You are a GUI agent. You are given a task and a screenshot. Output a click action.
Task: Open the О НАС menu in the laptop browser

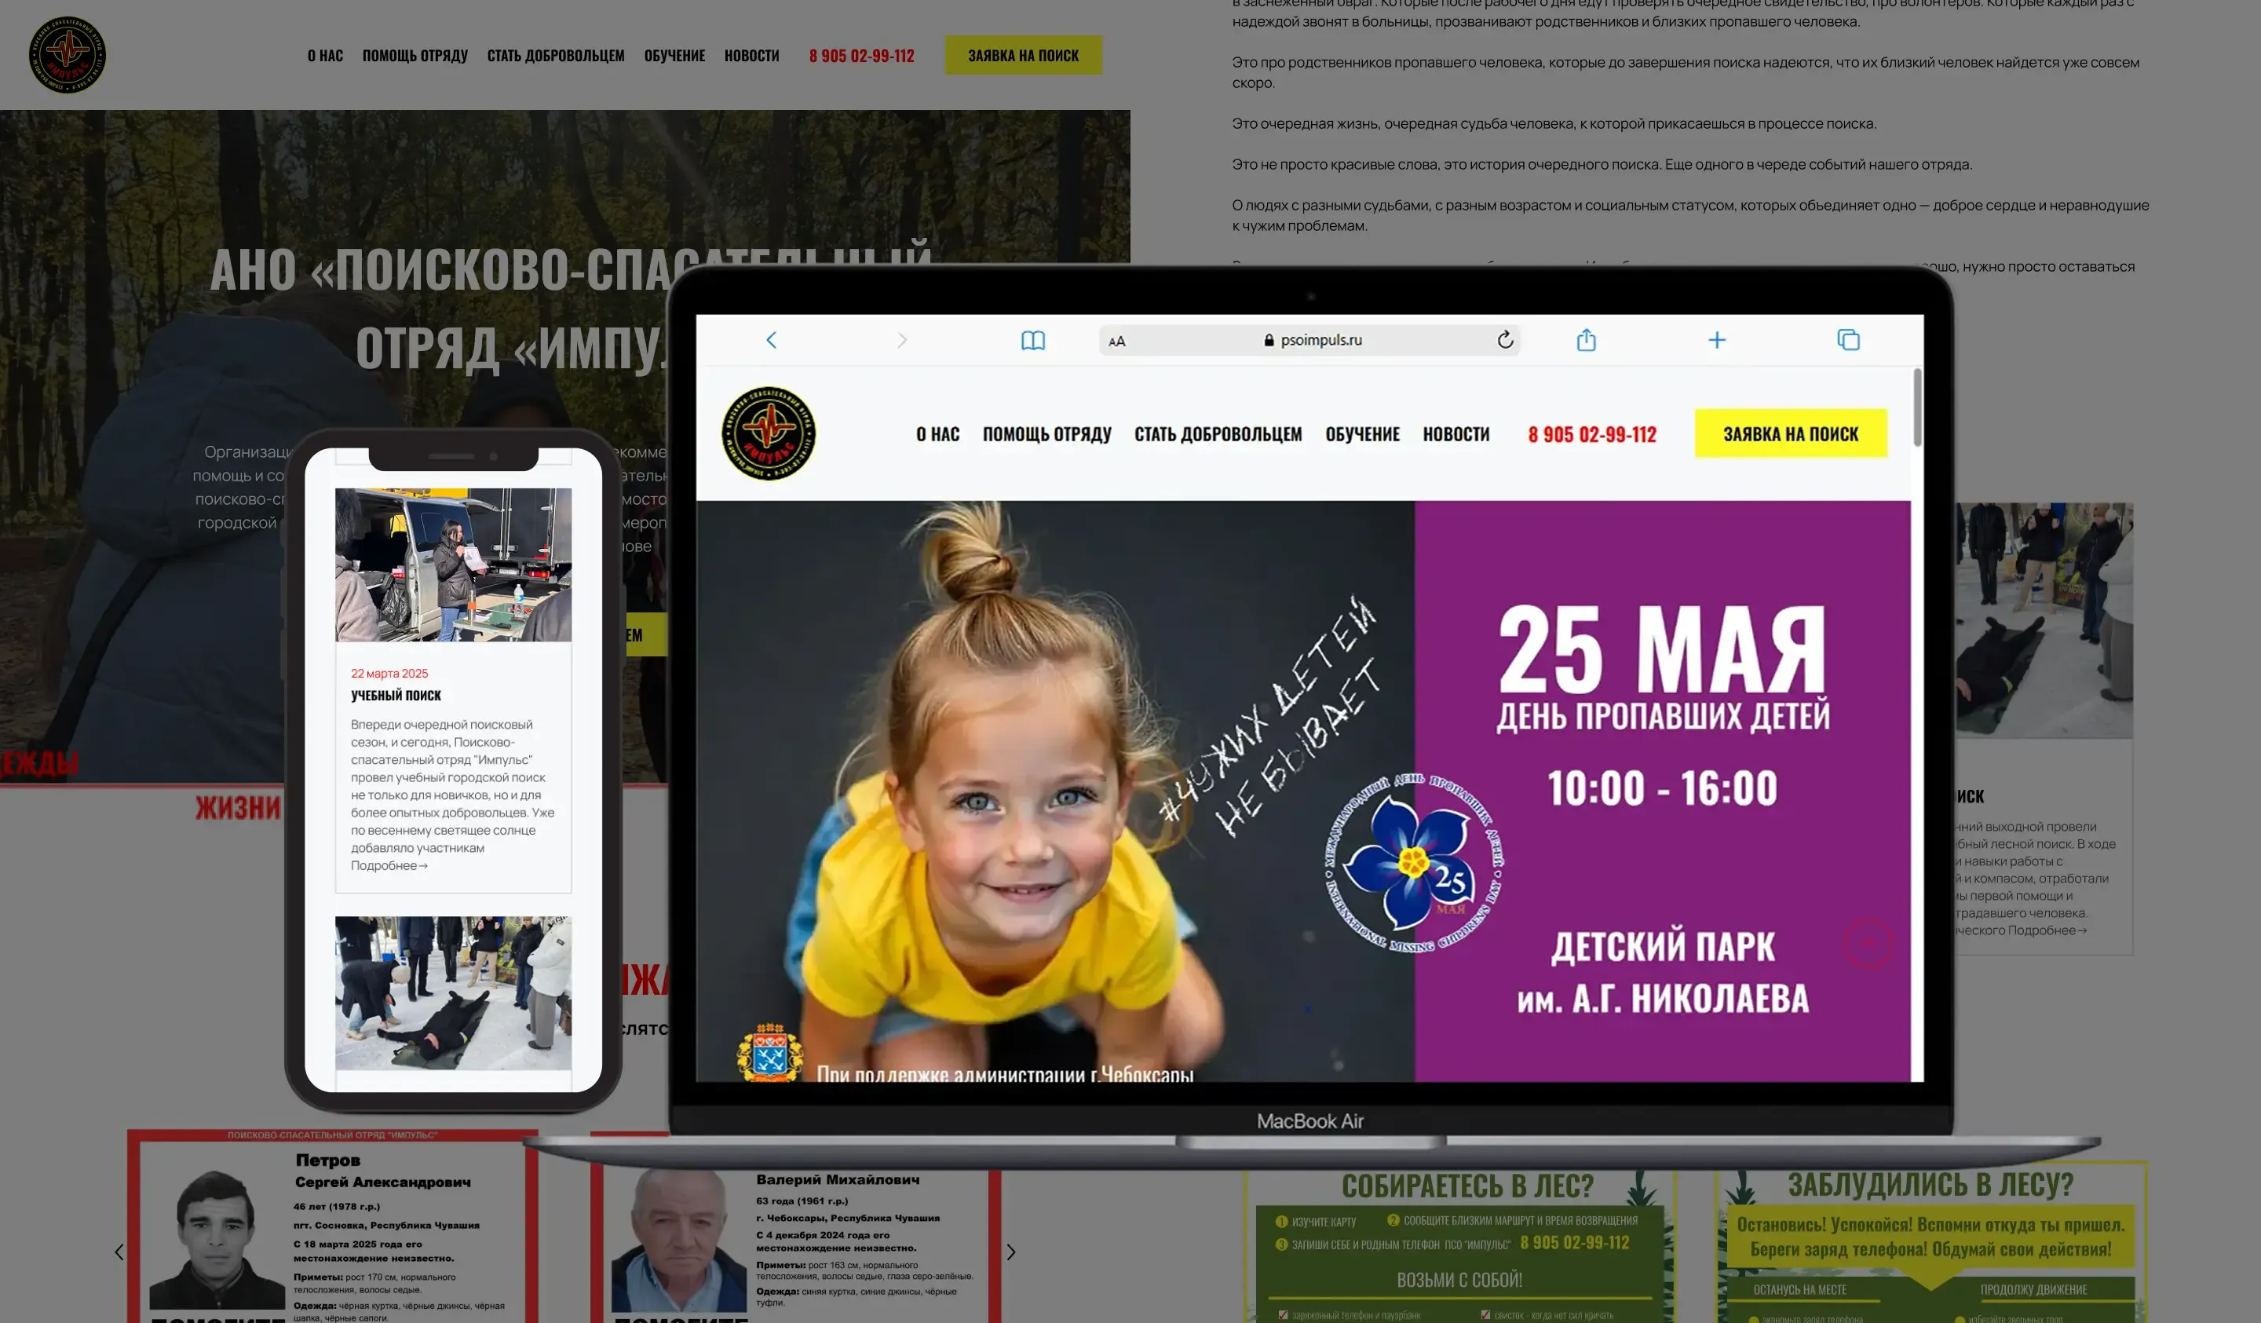click(937, 434)
